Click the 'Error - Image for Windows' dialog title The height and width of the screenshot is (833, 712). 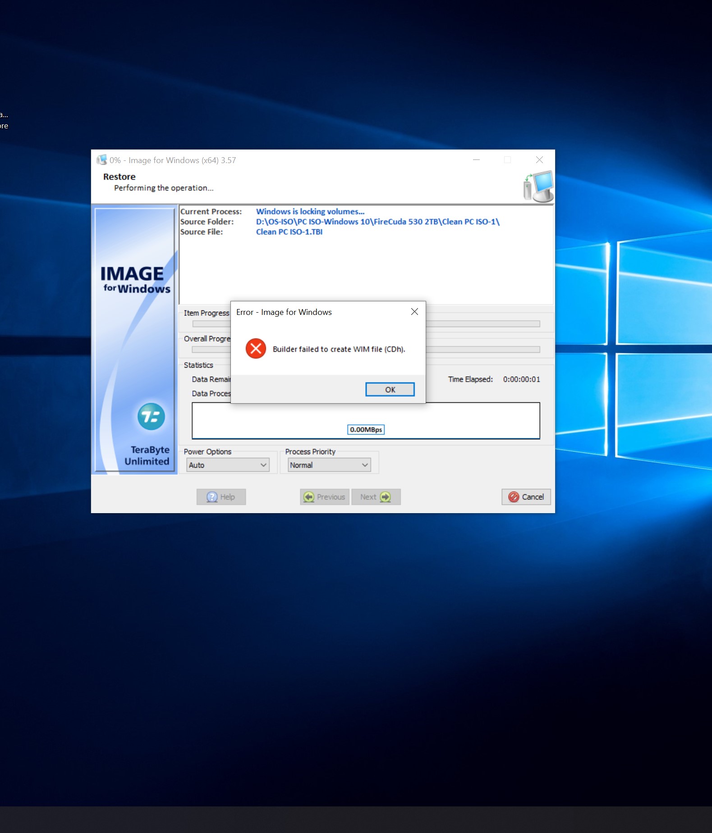(x=284, y=312)
